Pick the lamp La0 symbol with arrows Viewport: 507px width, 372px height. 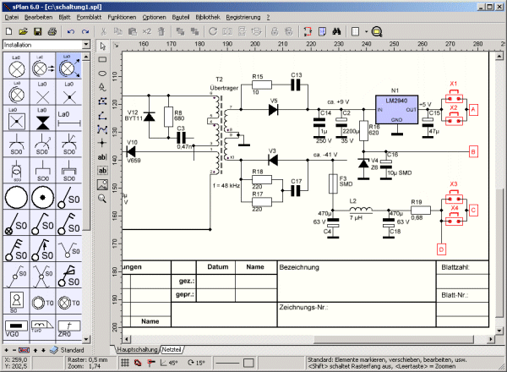pyautogui.click(x=69, y=66)
